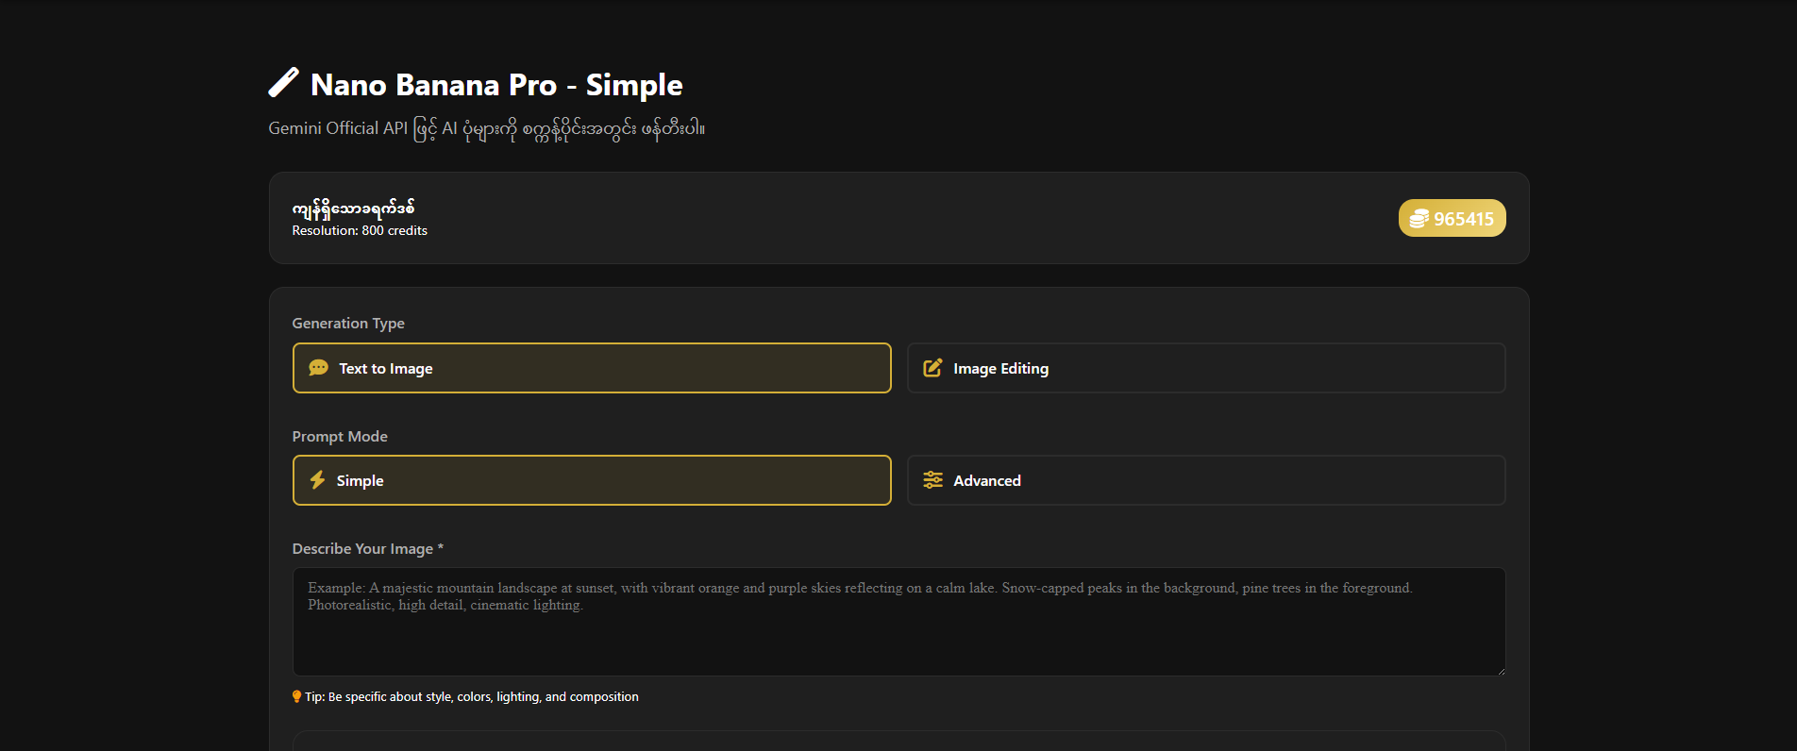Grab the textarea resize handle corner
This screenshot has height=751, width=1797.
pos(1500,671)
